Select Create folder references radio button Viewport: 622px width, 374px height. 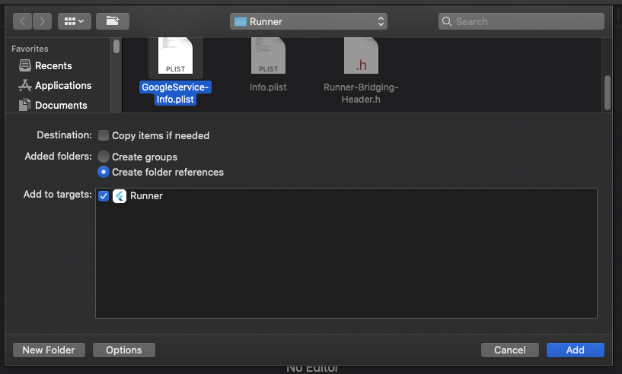tap(104, 172)
